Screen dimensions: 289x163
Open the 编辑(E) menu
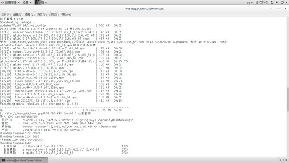pyautogui.click(x=18, y=14)
